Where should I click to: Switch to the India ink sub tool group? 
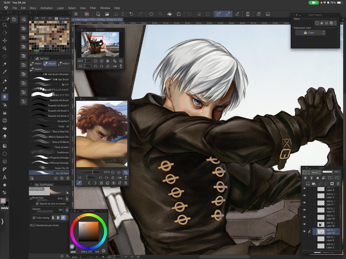[x=64, y=63]
